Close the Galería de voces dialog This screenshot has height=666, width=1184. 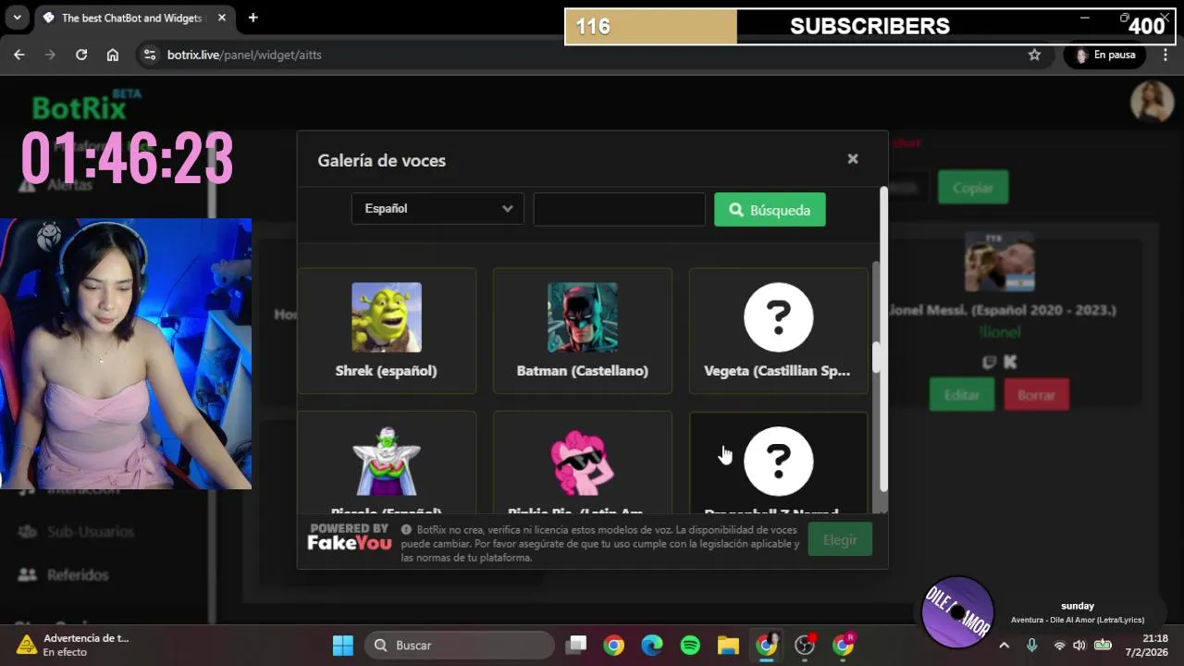(853, 159)
